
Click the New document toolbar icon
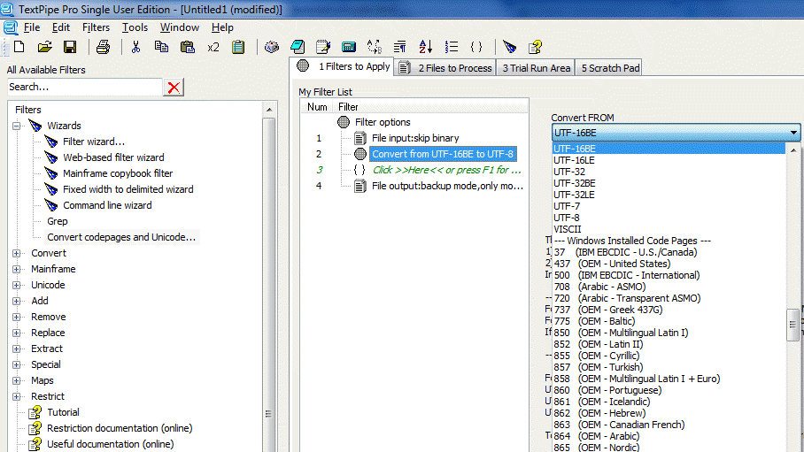[19, 47]
